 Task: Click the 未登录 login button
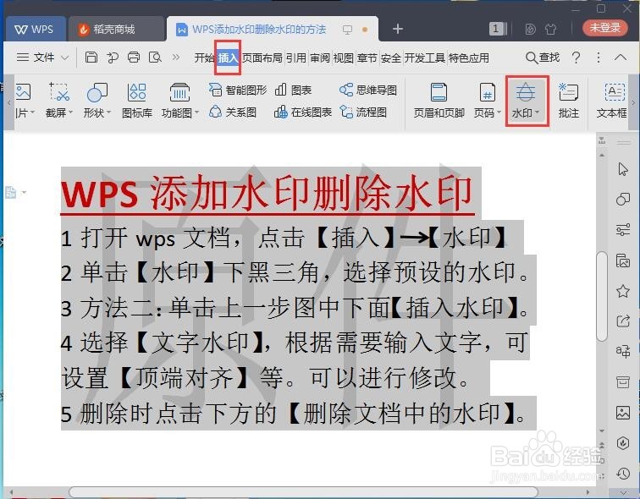point(605,28)
